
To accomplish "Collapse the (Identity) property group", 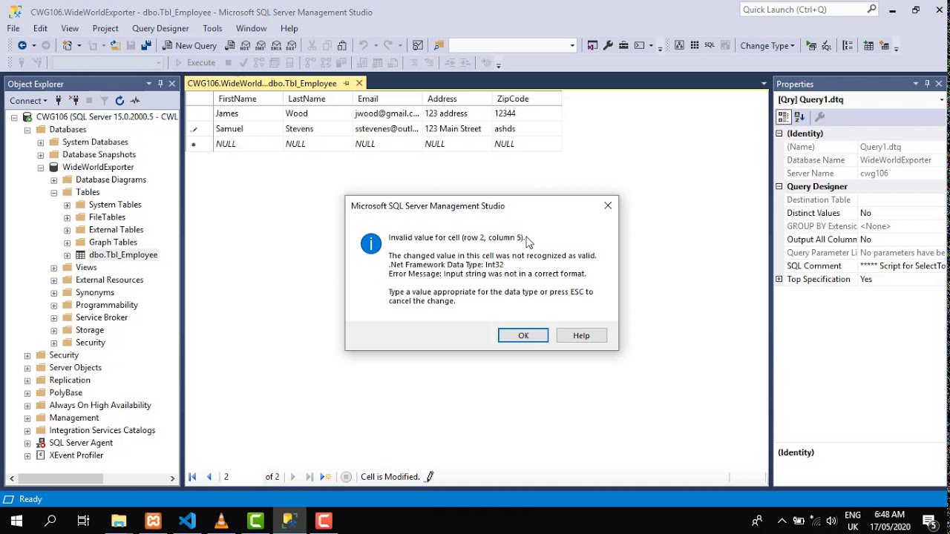I will click(779, 133).
